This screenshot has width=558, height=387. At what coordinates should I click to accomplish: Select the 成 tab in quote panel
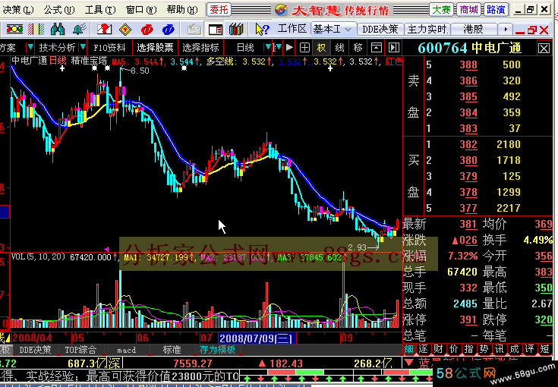point(515,349)
